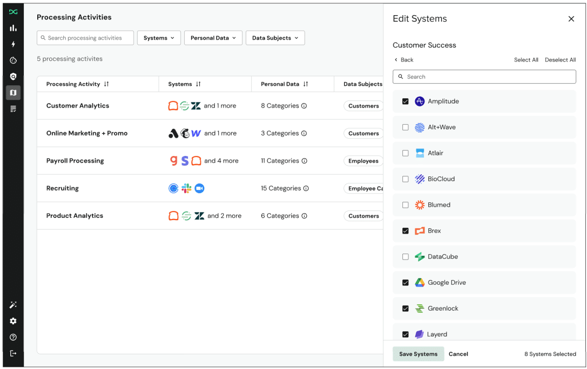
Task: Click the magic wand sidebar icon
Action: [13, 305]
